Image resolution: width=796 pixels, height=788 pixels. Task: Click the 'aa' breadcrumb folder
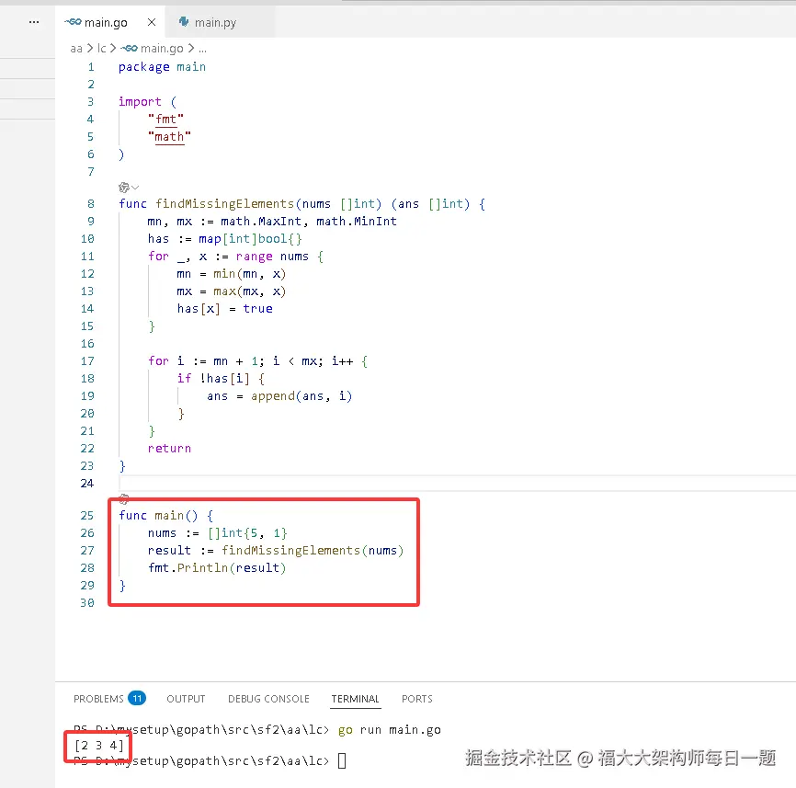coord(76,48)
